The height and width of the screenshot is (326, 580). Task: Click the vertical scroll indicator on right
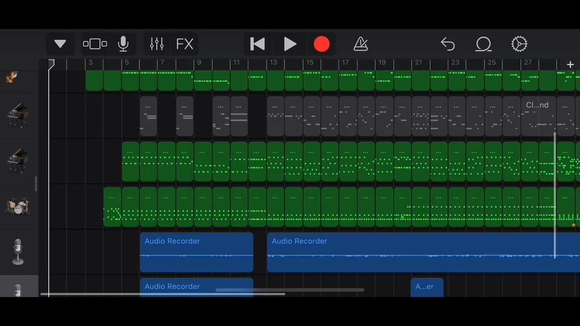(555, 195)
